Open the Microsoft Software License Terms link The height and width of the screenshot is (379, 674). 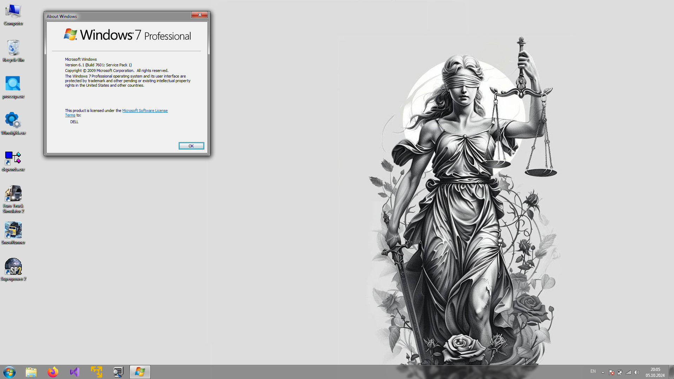coord(145,111)
